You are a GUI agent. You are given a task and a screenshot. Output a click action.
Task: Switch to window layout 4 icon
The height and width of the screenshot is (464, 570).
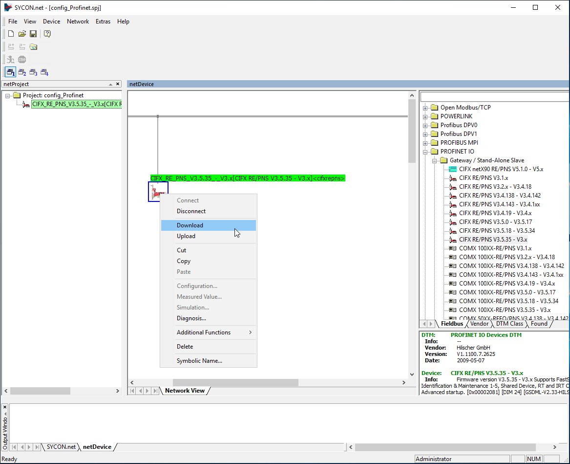coord(44,72)
